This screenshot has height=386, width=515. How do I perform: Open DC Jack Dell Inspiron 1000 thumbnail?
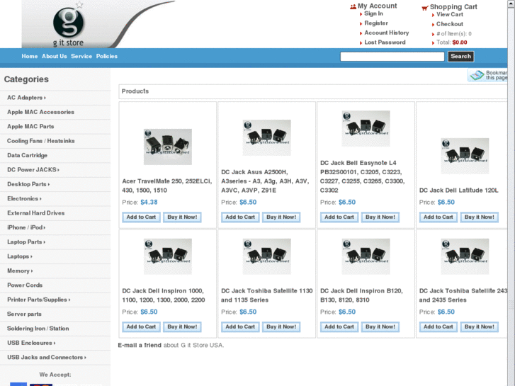167,256
